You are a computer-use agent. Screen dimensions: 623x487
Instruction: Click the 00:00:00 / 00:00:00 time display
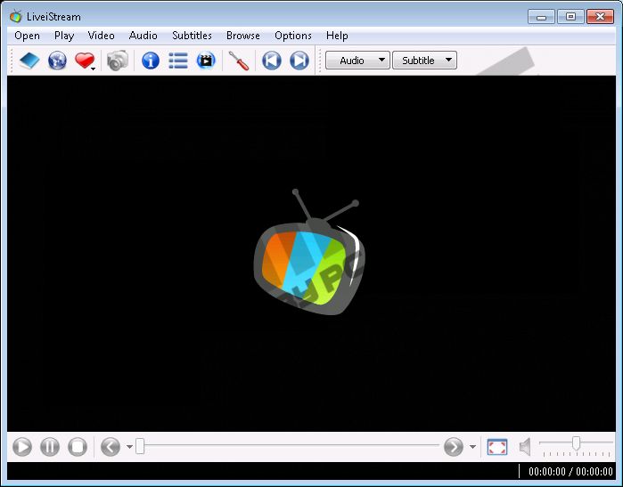[570, 472]
